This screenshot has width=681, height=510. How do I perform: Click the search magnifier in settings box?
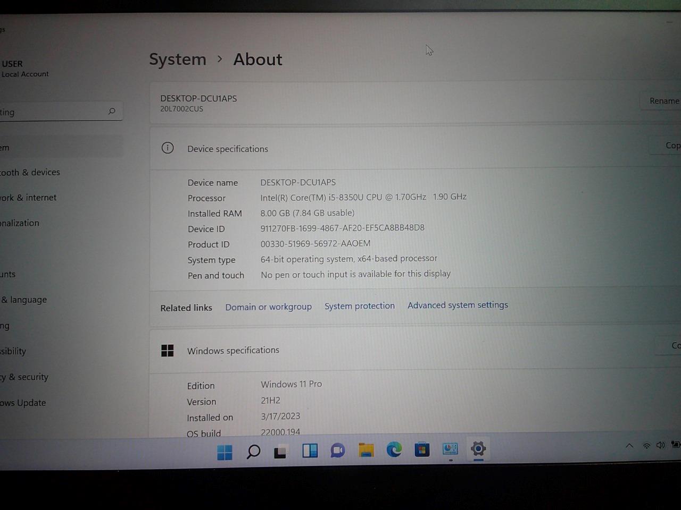point(112,111)
